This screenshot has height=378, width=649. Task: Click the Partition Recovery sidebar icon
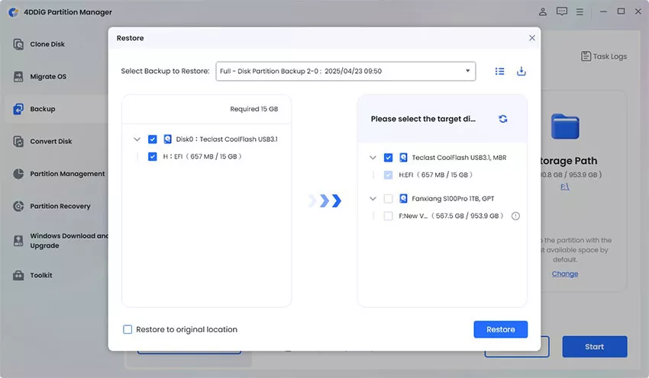18,206
